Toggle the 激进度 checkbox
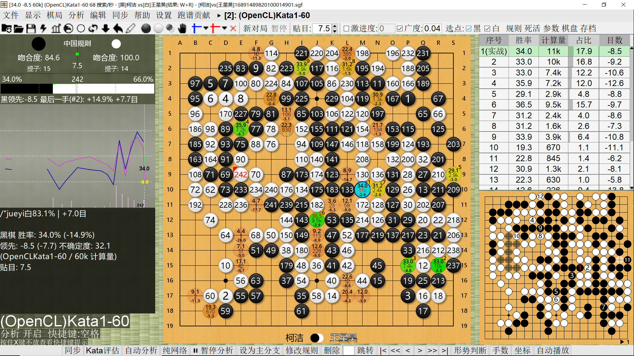Screen dimensions: 634x356 tap(346, 29)
